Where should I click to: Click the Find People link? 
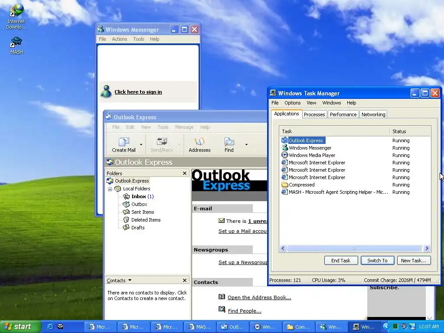pos(245,310)
